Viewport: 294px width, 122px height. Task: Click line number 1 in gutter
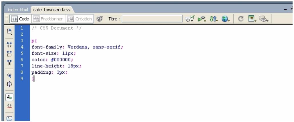point(22,28)
